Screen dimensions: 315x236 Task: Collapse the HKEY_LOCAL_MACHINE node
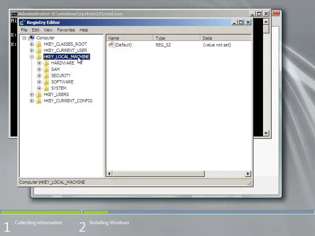pos(32,57)
